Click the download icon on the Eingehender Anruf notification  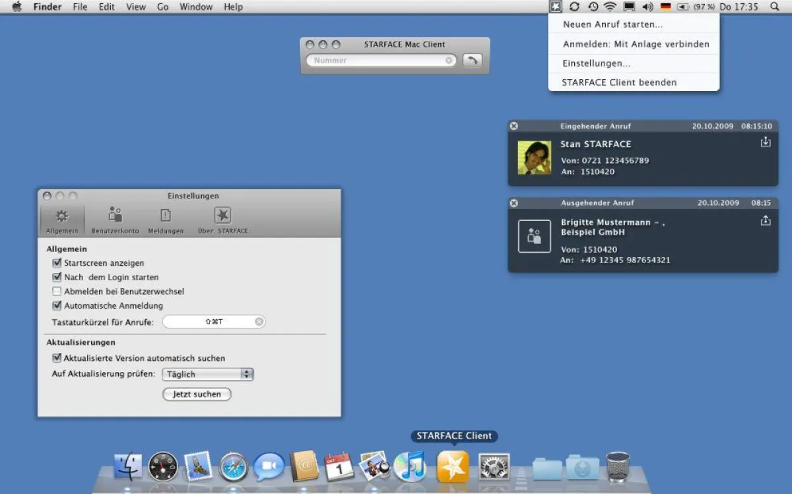766,141
